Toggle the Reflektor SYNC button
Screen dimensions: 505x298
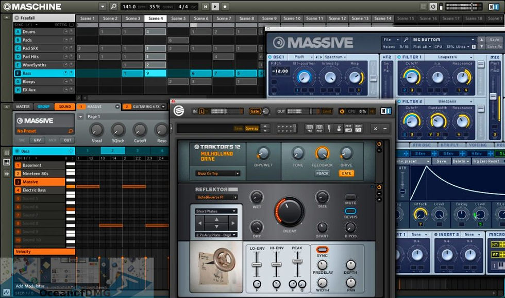(x=322, y=250)
